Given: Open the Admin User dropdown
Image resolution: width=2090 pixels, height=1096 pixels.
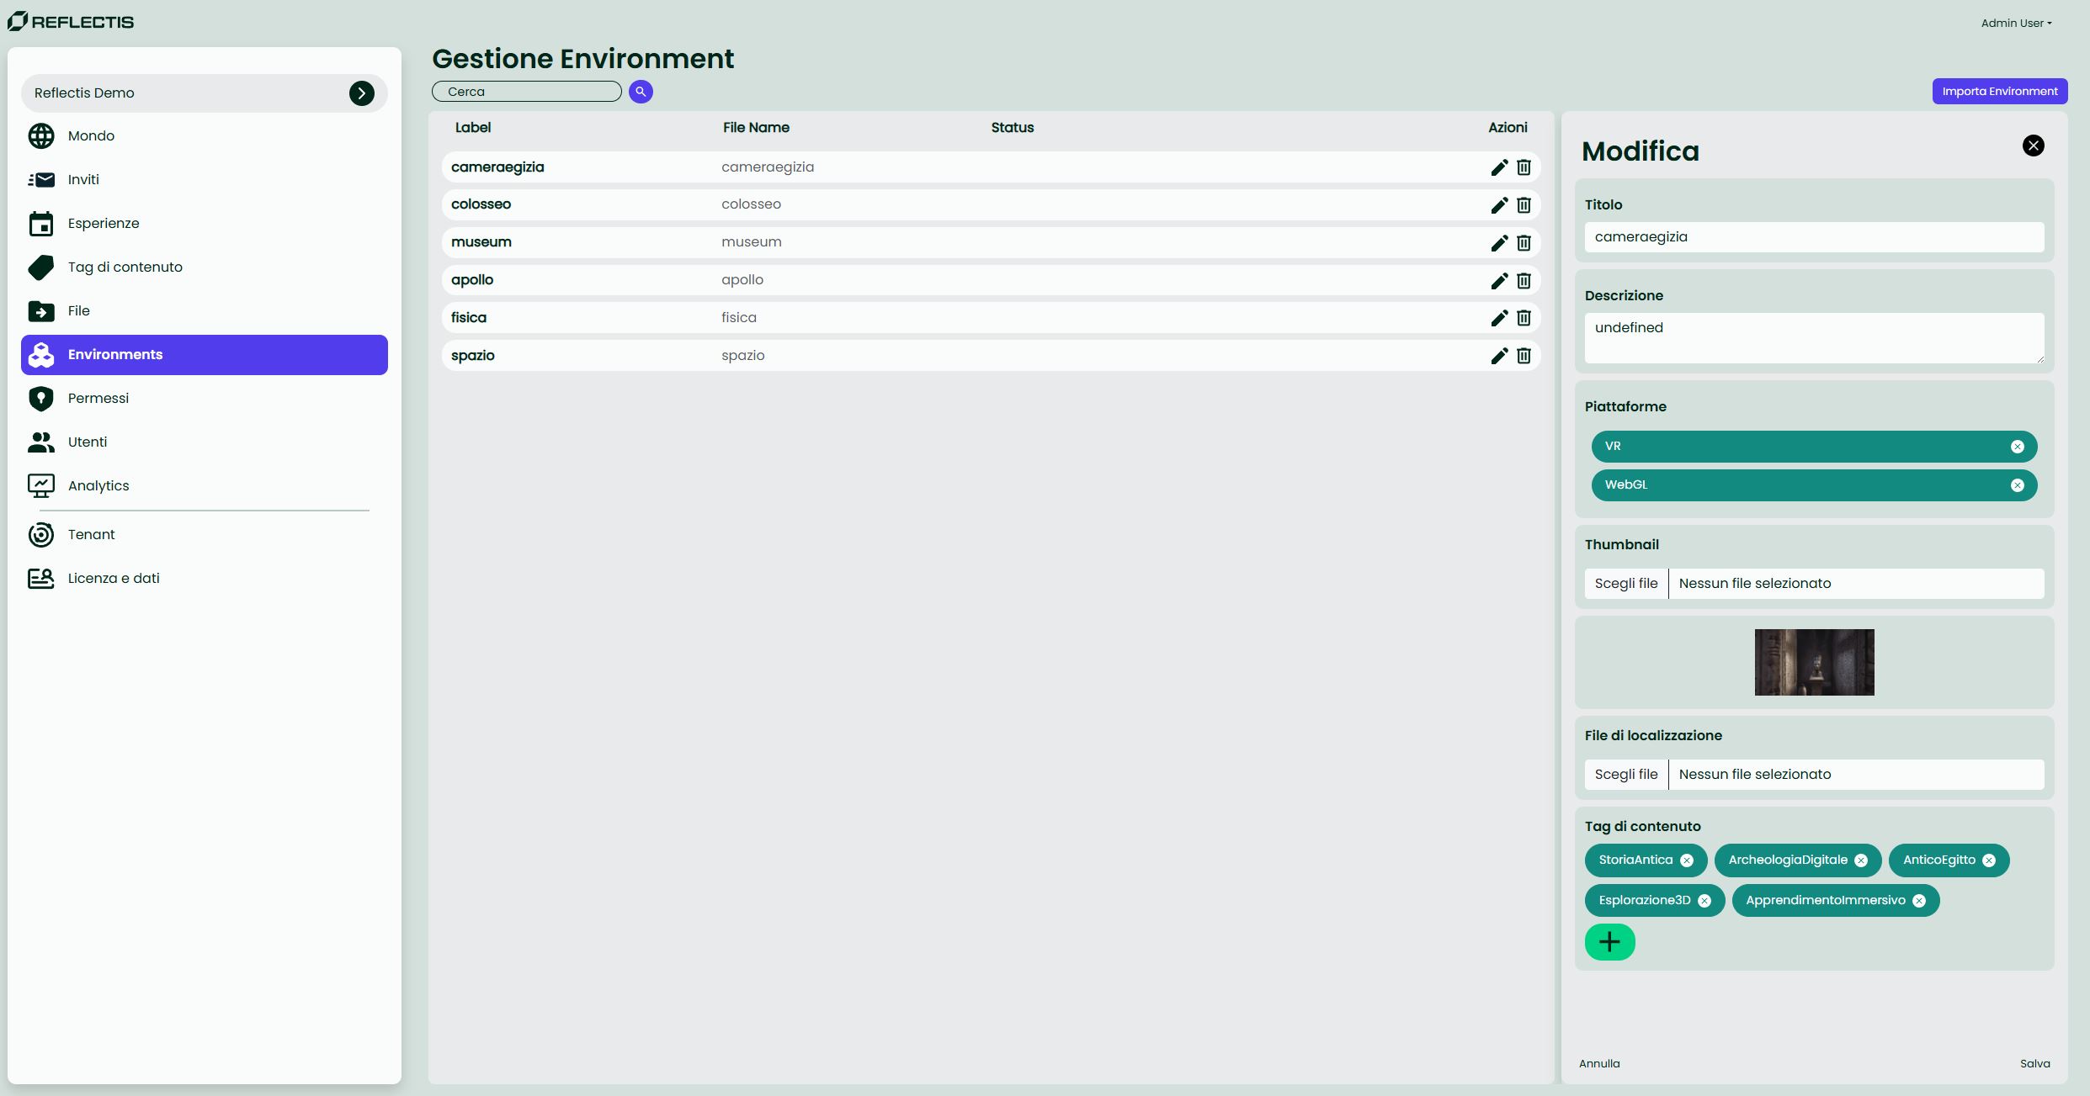Looking at the screenshot, I should point(2016,24).
